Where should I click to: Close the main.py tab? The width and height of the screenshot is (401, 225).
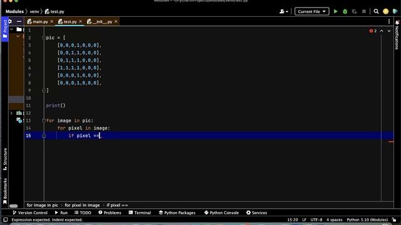pos(52,22)
